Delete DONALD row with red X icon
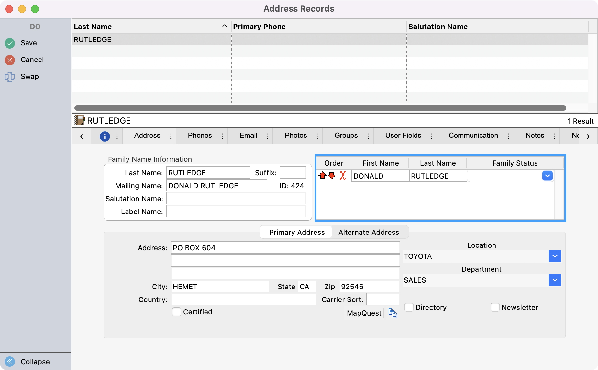 coord(343,176)
